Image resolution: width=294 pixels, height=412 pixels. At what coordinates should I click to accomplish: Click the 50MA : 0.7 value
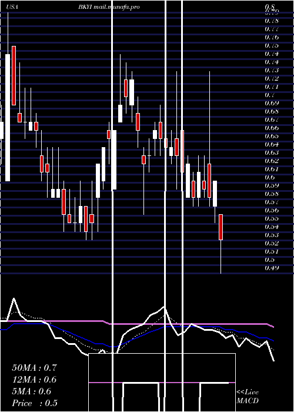click(34, 368)
